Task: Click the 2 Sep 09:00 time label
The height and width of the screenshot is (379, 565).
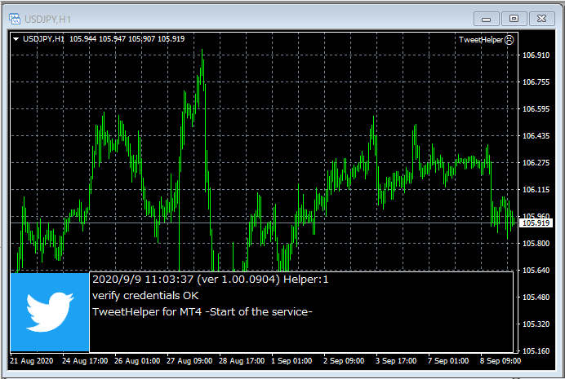Action: 344,360
